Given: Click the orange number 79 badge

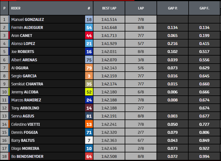Looking at the screenshot, I should (x=89, y=68).
